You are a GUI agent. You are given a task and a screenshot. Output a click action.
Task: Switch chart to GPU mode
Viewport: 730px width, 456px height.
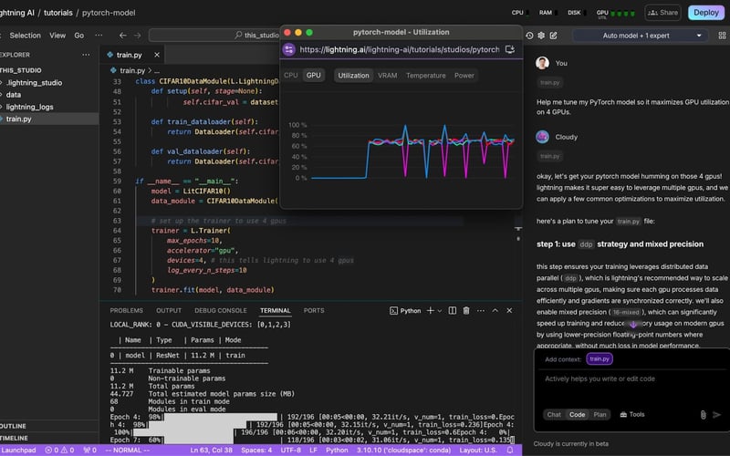[313, 76]
